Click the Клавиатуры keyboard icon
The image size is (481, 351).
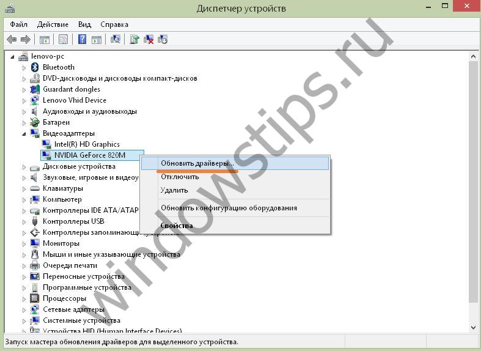[35, 188]
